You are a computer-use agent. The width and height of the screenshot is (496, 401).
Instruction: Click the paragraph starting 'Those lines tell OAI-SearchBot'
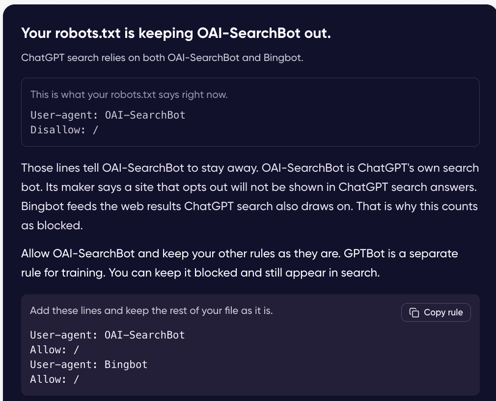[250, 196]
